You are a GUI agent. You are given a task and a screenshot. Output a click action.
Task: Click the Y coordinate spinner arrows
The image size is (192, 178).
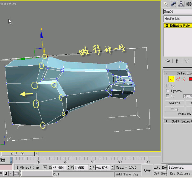pyautogui.click(x=90, y=168)
